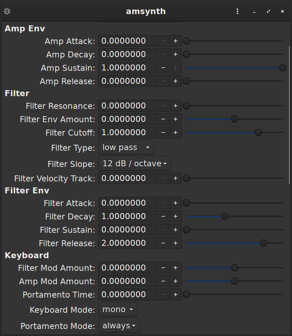Increase Amp Attack with the plus button
The width and height of the screenshot is (292, 336).
click(x=175, y=41)
